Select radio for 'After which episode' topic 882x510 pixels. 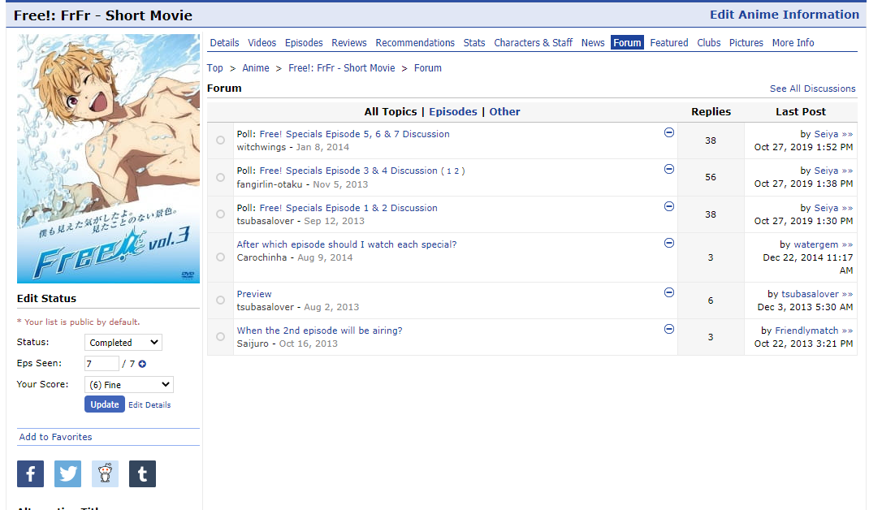tap(221, 257)
